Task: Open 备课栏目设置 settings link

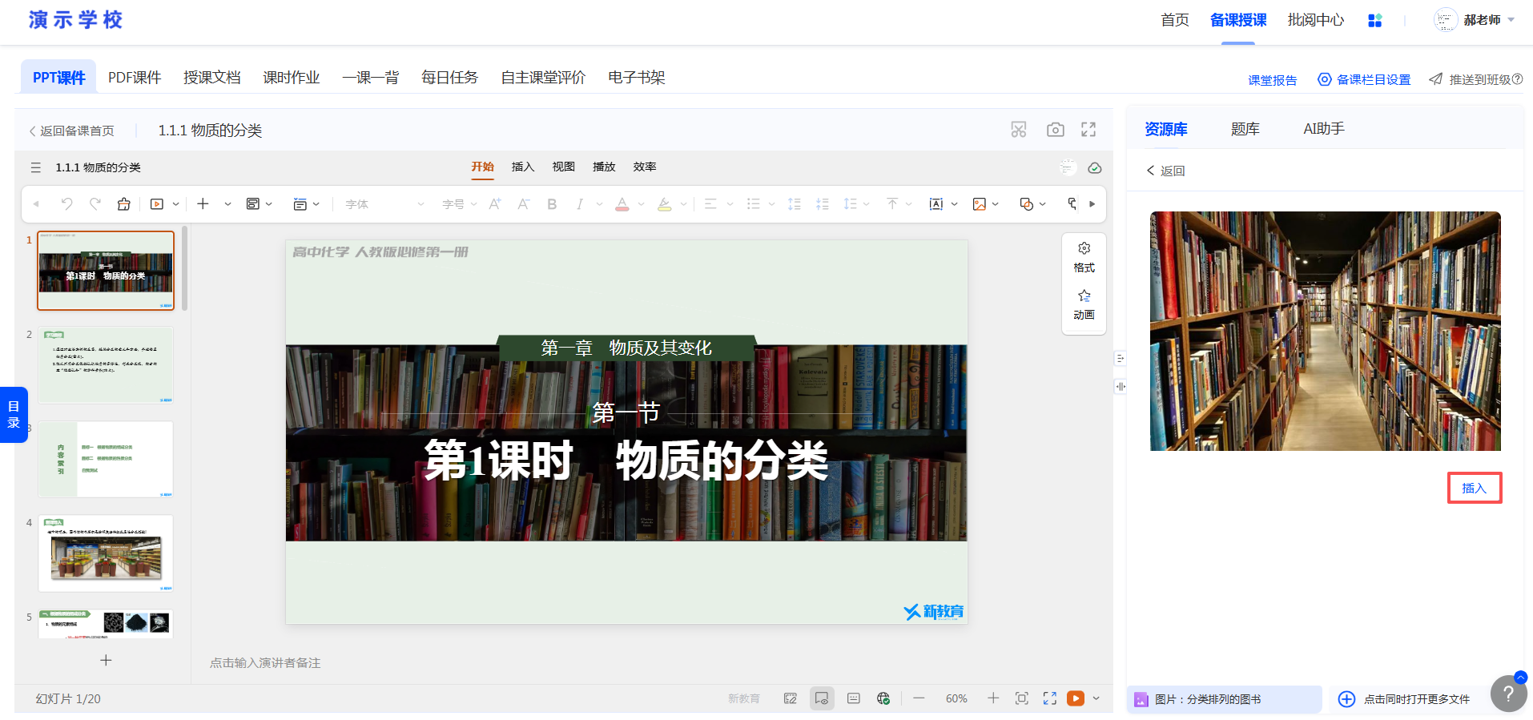Action: [x=1365, y=79]
